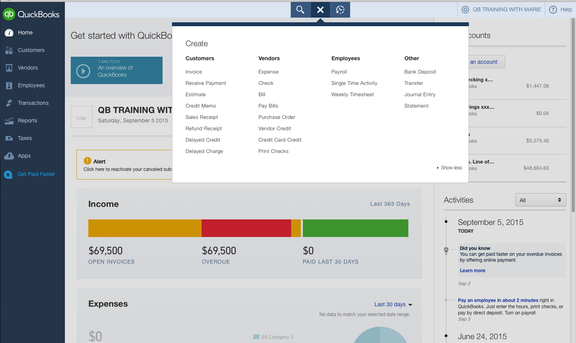The image size is (576, 343).
Task: Click the orange open invoices bar
Action: coord(145,228)
